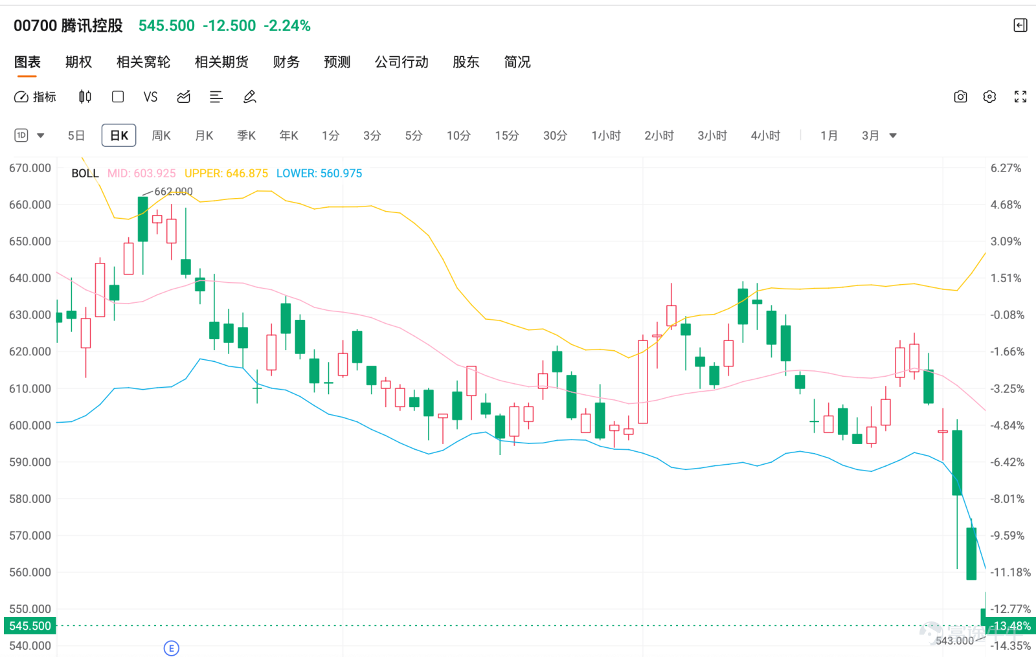Viewport: 1036px width, 657px height.
Task: Open chart settings hexagon gear icon
Action: [x=989, y=97]
